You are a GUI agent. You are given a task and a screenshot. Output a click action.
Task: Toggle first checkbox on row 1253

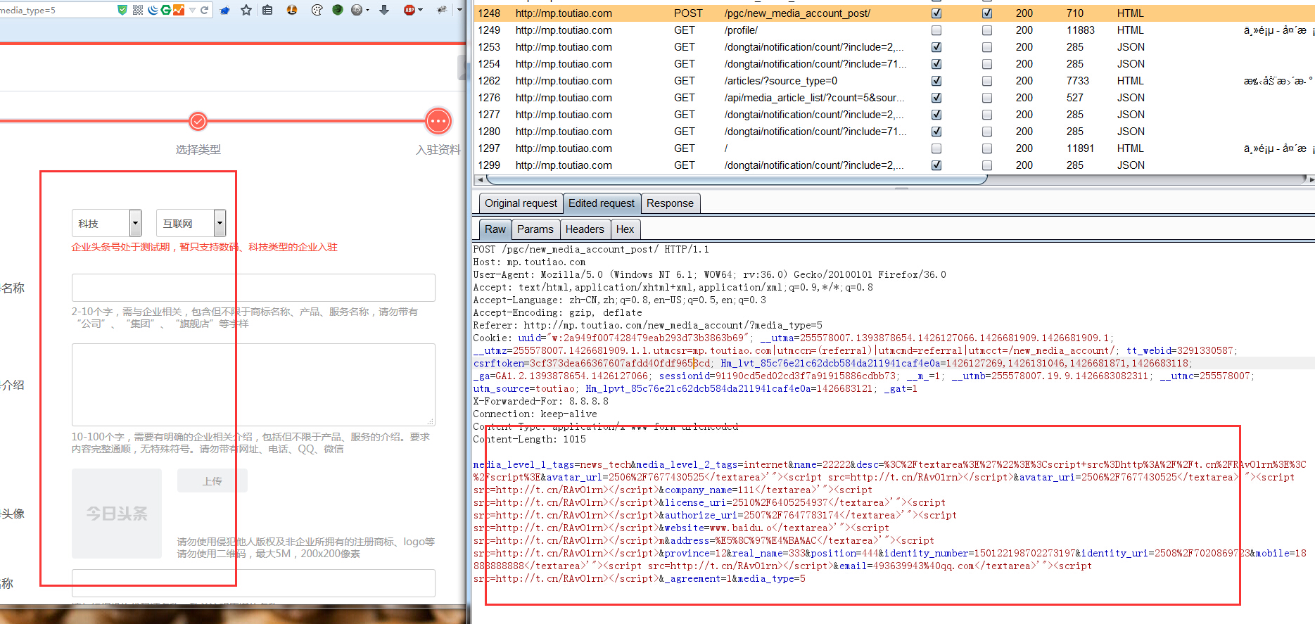[x=936, y=47]
